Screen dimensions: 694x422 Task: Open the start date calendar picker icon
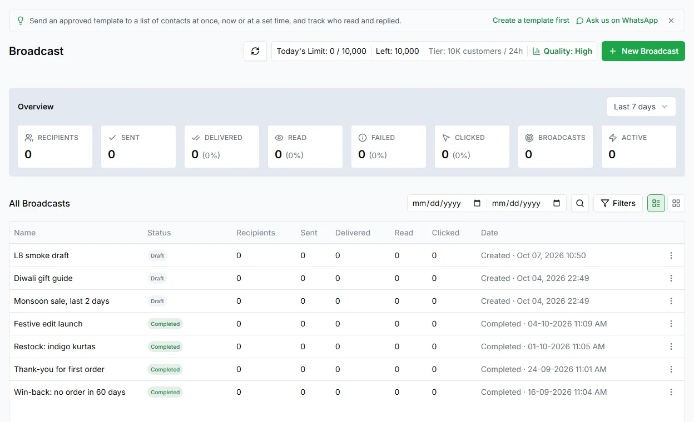coord(477,203)
